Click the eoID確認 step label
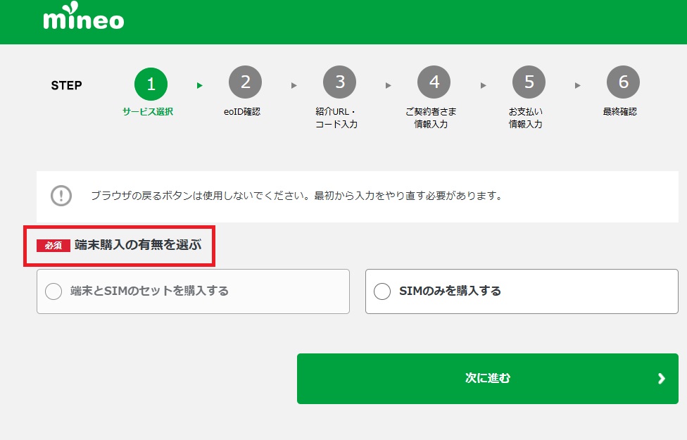 [242, 112]
